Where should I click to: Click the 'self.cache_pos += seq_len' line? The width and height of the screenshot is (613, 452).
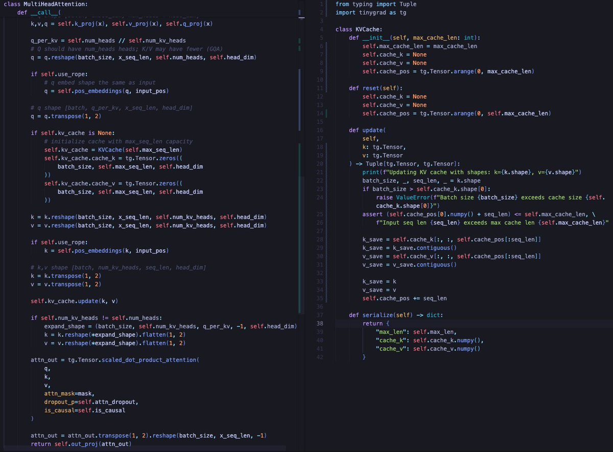(405, 298)
